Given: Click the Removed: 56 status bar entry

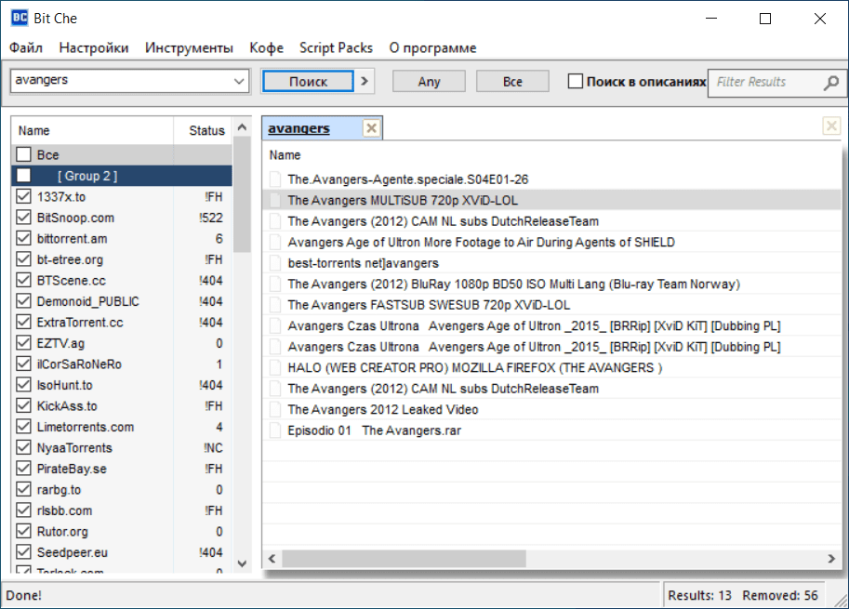Looking at the screenshot, I should click(780, 595).
